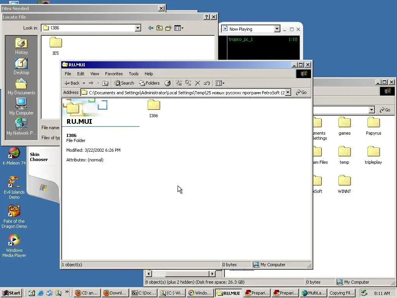The image size is (397, 298).
Task: Open My Computer in Locate File sidebar
Action: click(x=21, y=107)
